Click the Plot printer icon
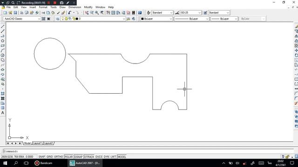This screenshot has height=167, width=298. pyautogui.click(x=22, y=13)
